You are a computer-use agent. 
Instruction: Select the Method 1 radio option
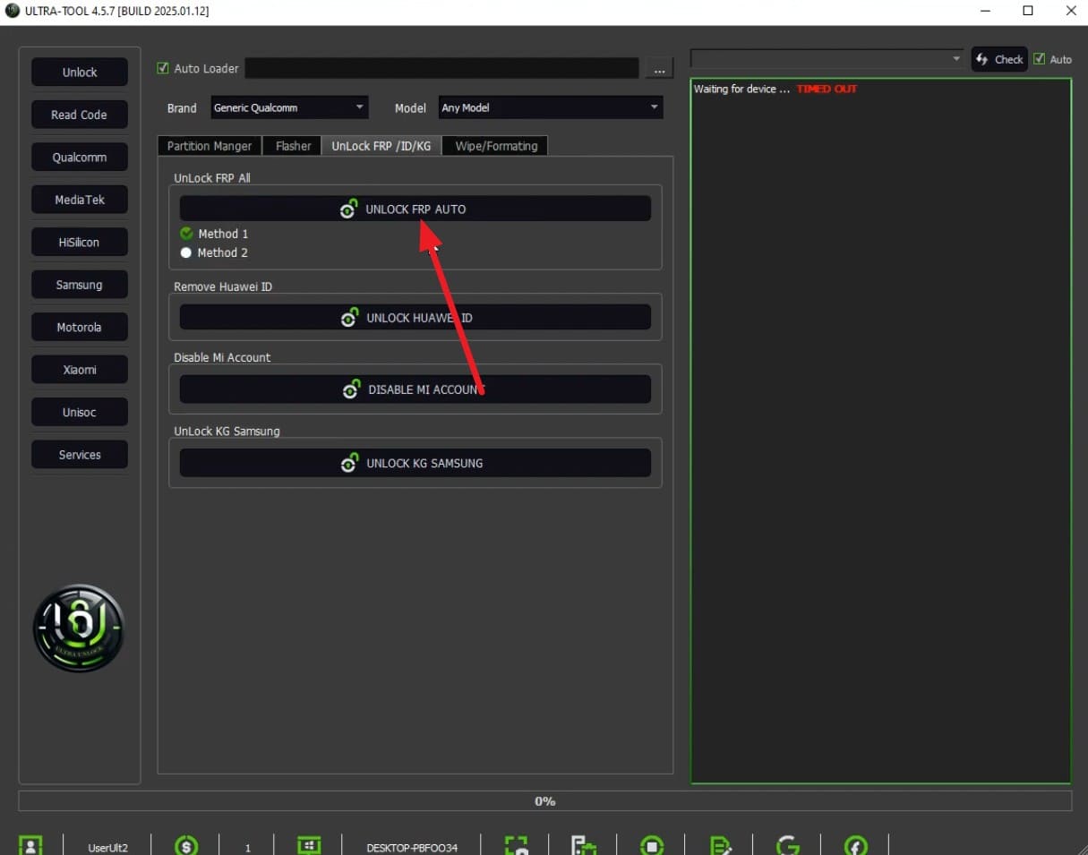tap(214, 234)
